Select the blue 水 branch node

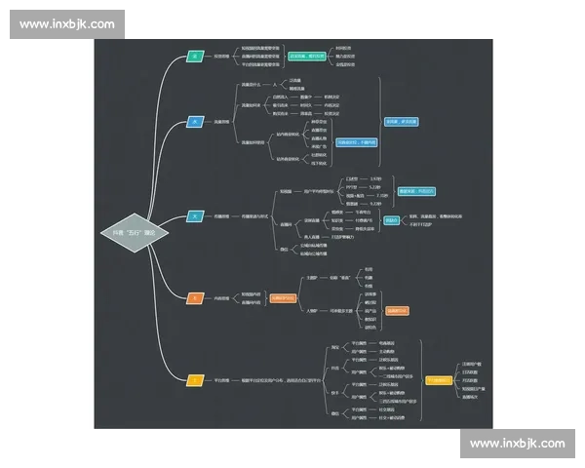click(x=195, y=122)
